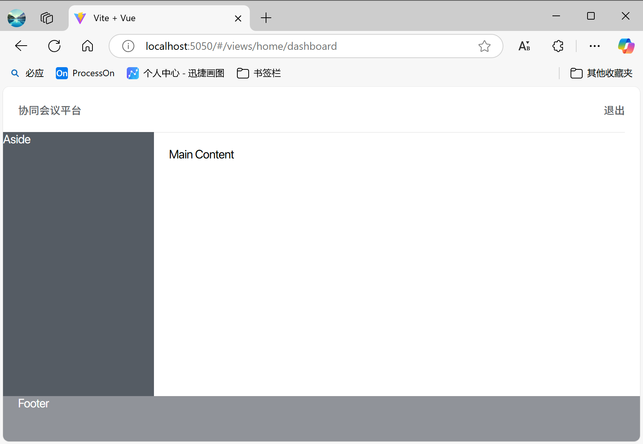This screenshot has width=643, height=444.
Task: Close the Vite + Vue tab
Action: coord(238,18)
